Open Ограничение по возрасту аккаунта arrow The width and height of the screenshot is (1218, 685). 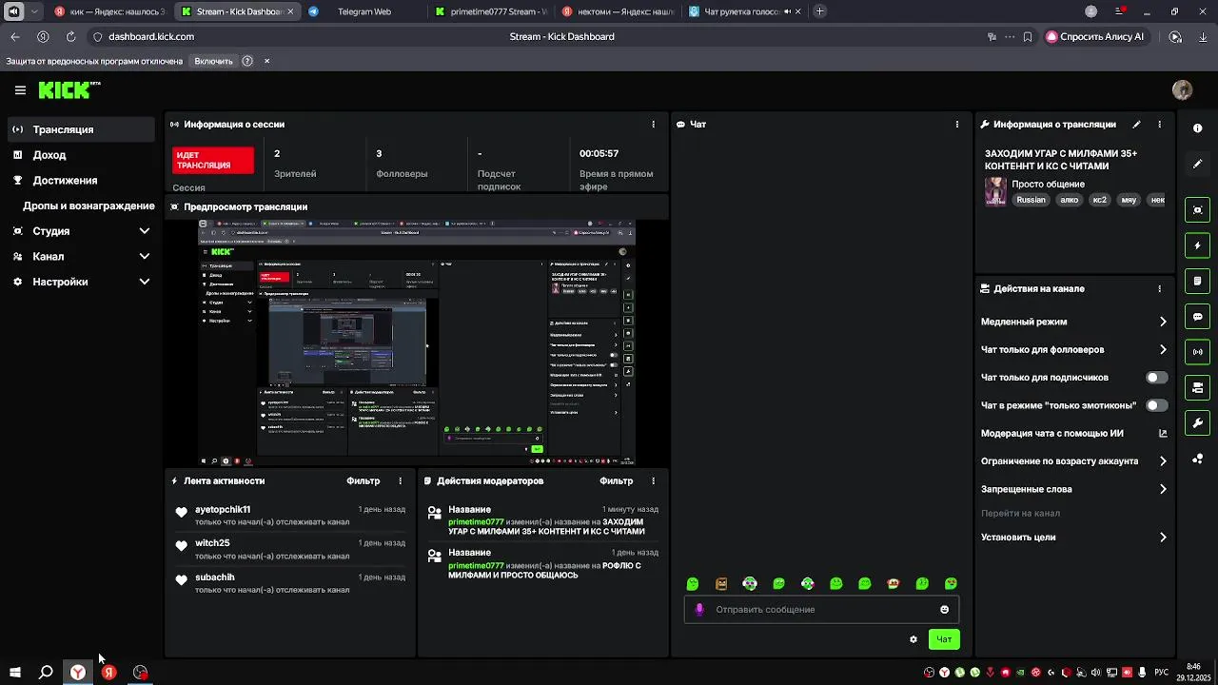[x=1163, y=461]
